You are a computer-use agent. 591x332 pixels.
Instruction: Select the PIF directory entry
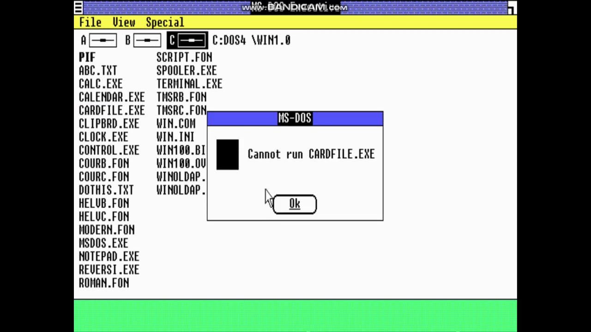(x=87, y=57)
